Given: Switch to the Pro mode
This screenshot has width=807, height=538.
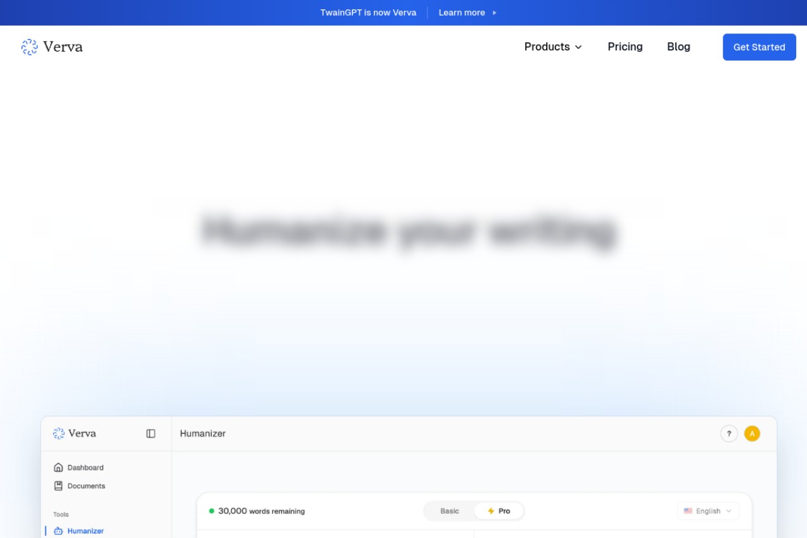Looking at the screenshot, I should point(499,511).
